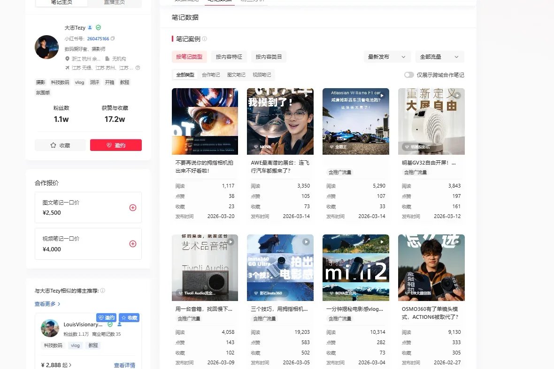
Task: Switch to 全部类型 note type
Action: coord(185,75)
